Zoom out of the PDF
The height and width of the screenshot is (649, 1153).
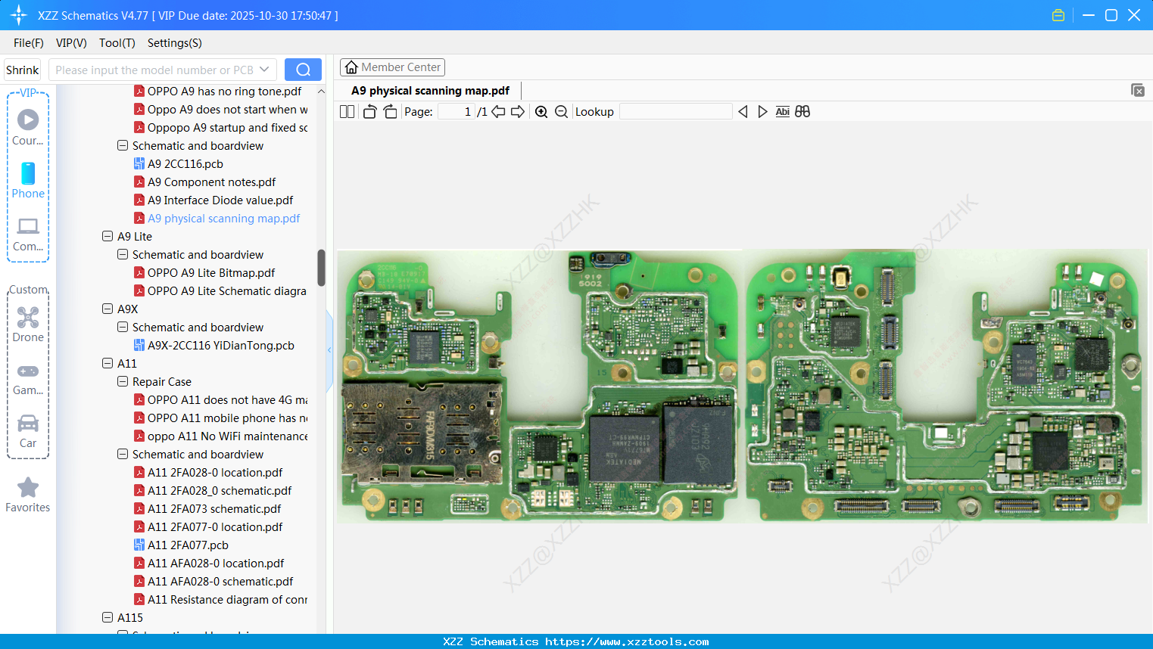[x=561, y=112]
